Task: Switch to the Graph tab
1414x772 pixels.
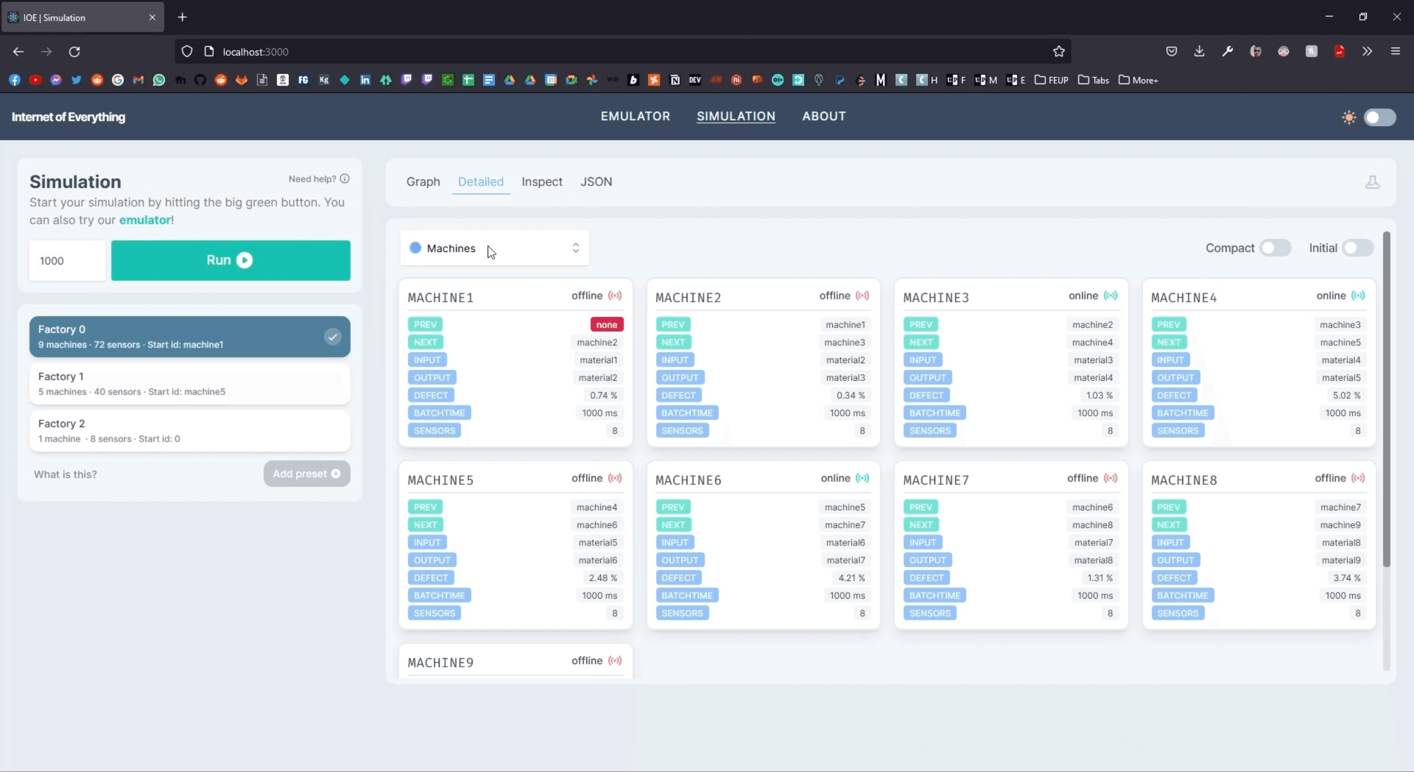Action: click(423, 182)
